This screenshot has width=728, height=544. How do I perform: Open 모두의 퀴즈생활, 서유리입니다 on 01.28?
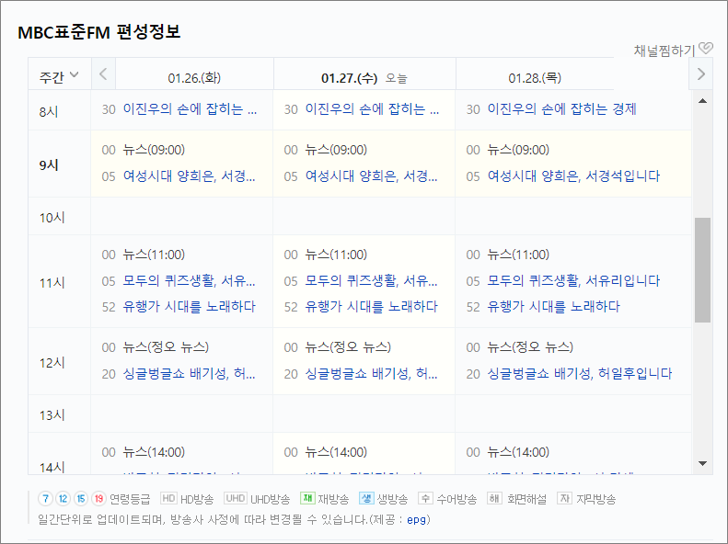(573, 281)
